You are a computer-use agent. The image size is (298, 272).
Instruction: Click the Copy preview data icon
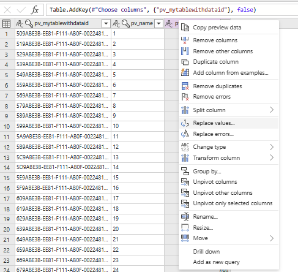coord(185,28)
